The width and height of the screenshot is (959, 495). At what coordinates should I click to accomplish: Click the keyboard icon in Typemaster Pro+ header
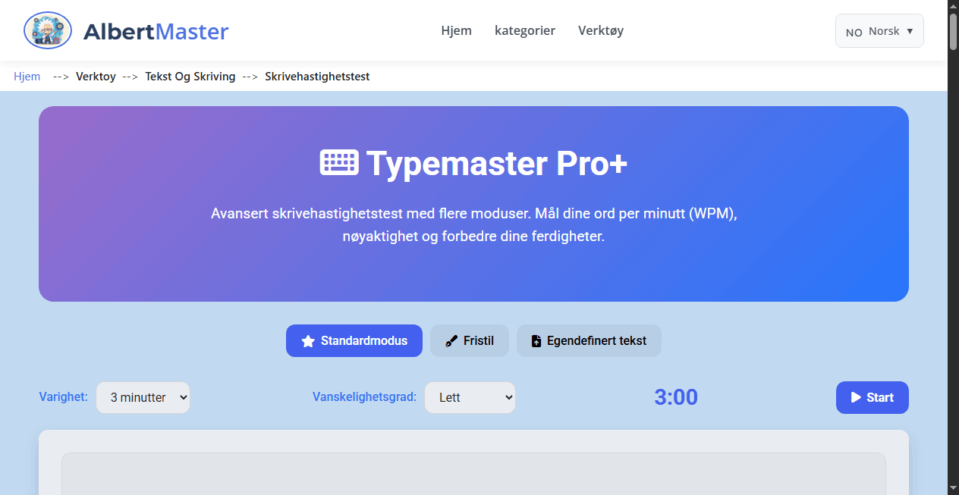pyautogui.click(x=339, y=161)
